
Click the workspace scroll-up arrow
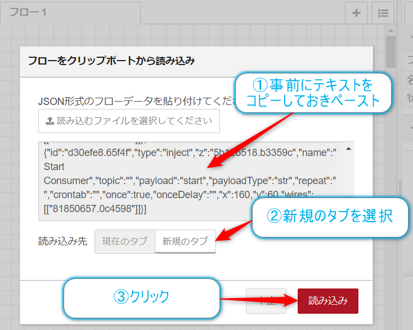[390, 31]
